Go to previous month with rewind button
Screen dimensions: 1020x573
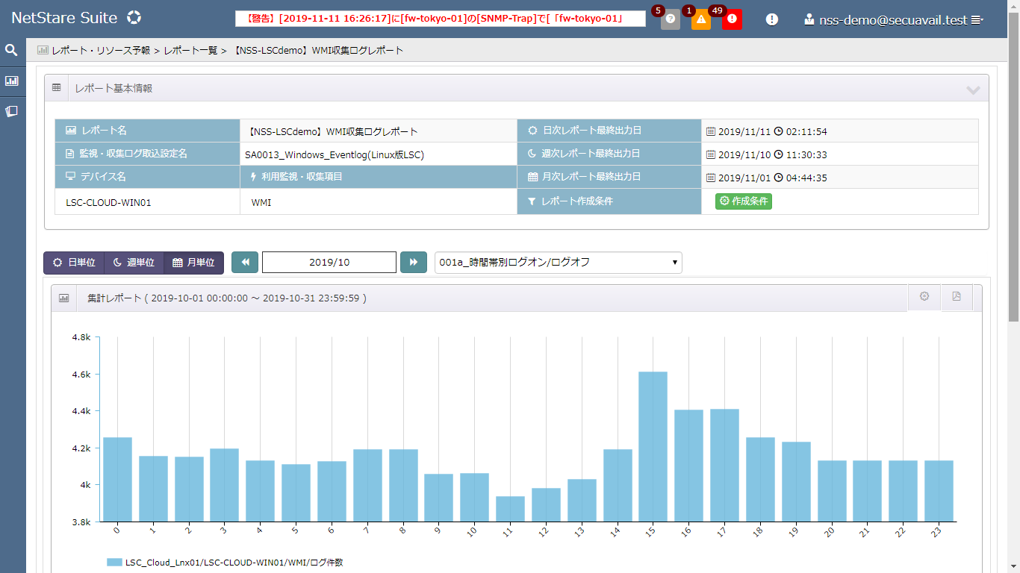245,263
